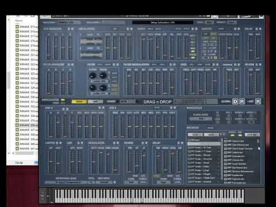Click the play icon beside microtonal scale
The image size is (276, 207).
[x=115, y=182]
